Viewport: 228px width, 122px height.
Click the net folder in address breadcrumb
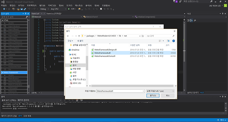[125, 36]
